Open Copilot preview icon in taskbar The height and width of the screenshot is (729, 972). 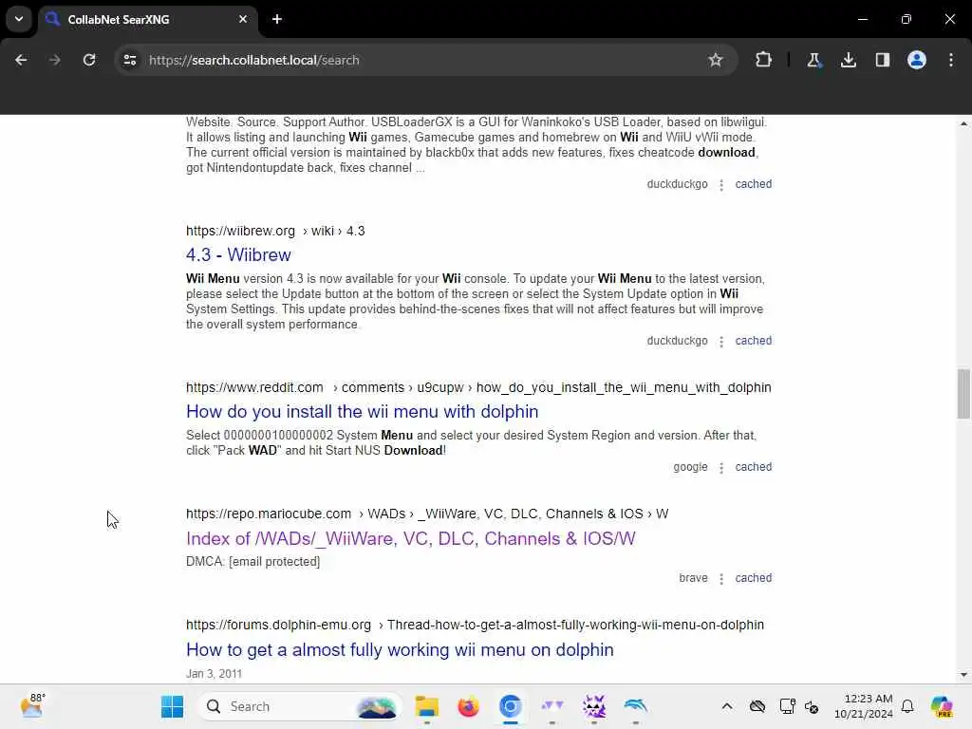941,706
